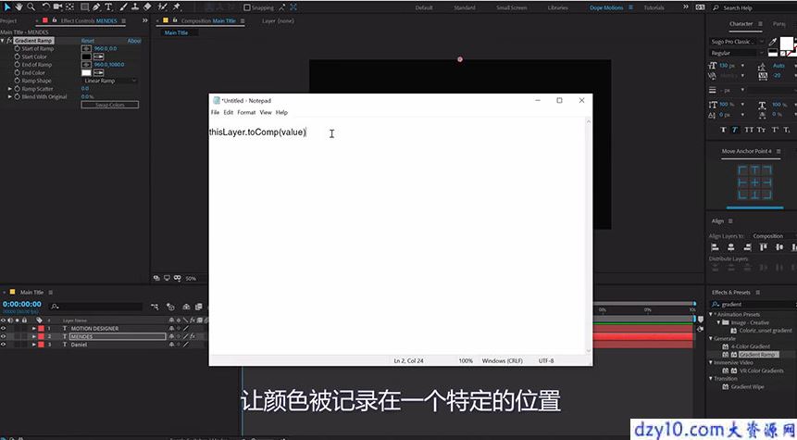Select the Pen tool
797x440 pixels.
(x=96, y=7)
